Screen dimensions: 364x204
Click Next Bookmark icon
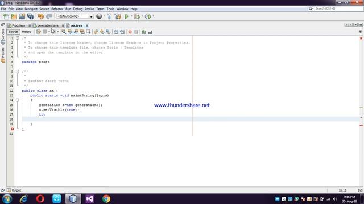tap(102, 32)
